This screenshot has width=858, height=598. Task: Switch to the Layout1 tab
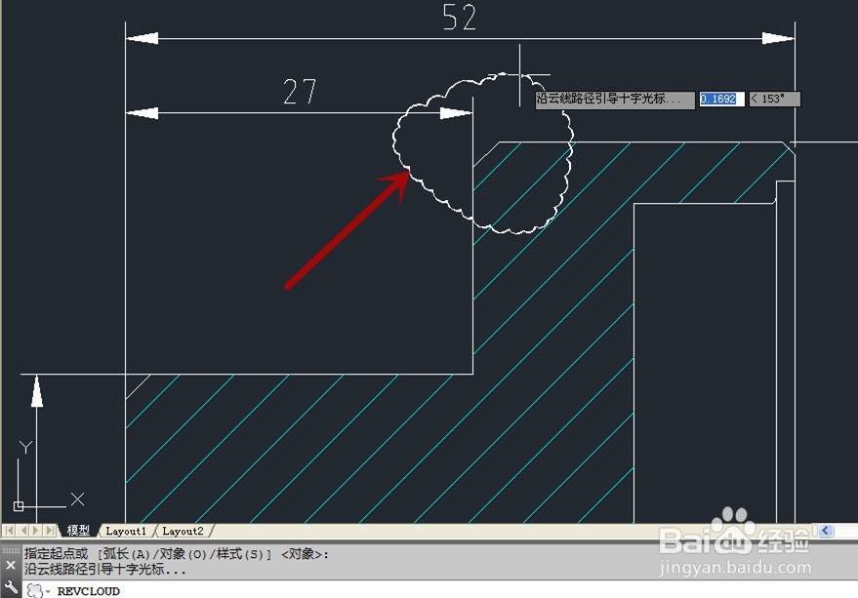point(126,531)
